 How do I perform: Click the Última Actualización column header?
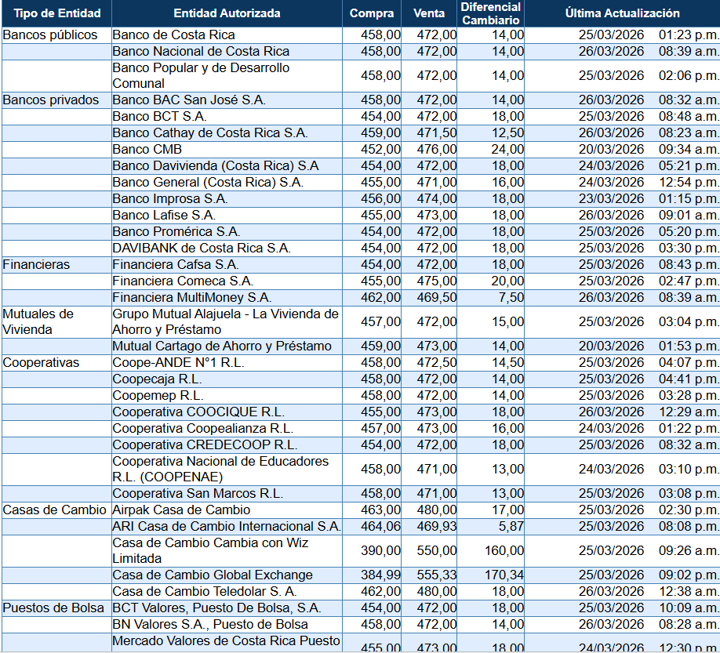pyautogui.click(x=623, y=13)
